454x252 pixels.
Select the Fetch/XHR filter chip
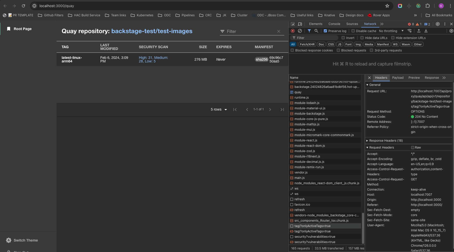point(307,44)
